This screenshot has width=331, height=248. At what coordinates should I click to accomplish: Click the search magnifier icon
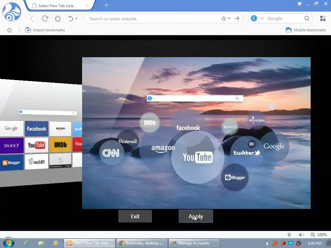(x=307, y=18)
